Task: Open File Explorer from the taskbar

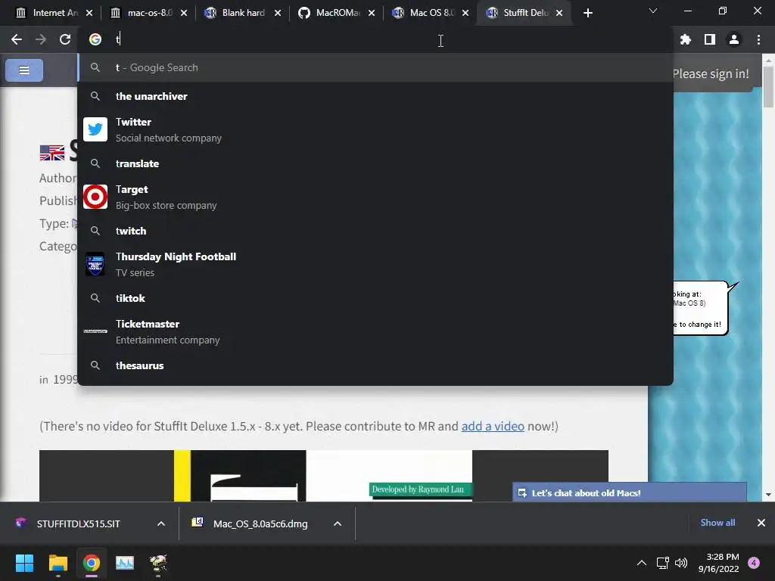Action: pyautogui.click(x=58, y=563)
